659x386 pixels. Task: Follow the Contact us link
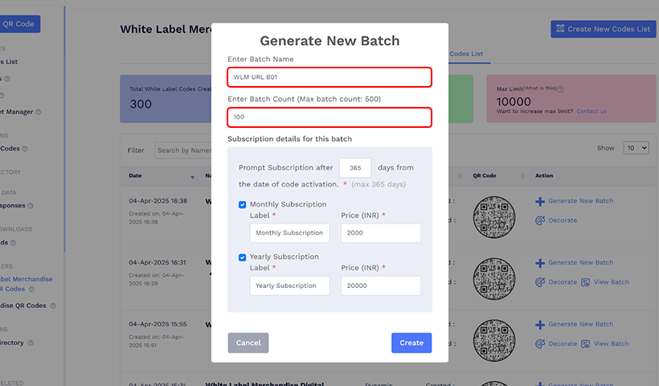point(591,111)
